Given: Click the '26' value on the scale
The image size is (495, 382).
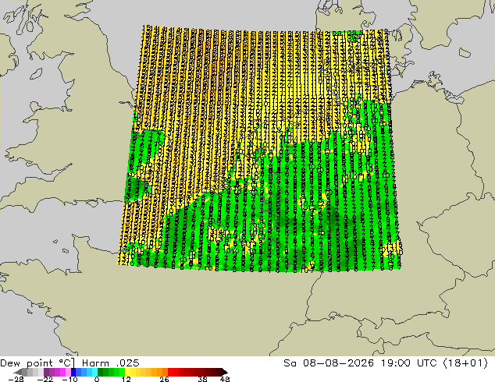Looking at the screenshot, I should (164, 379).
